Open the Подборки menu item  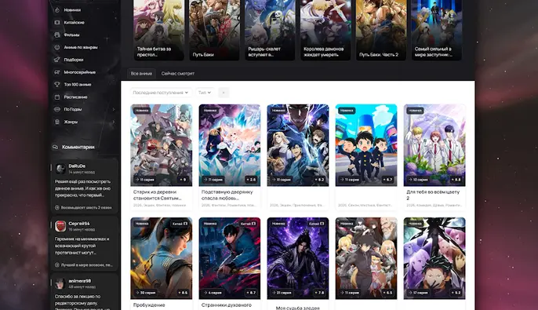click(x=74, y=60)
